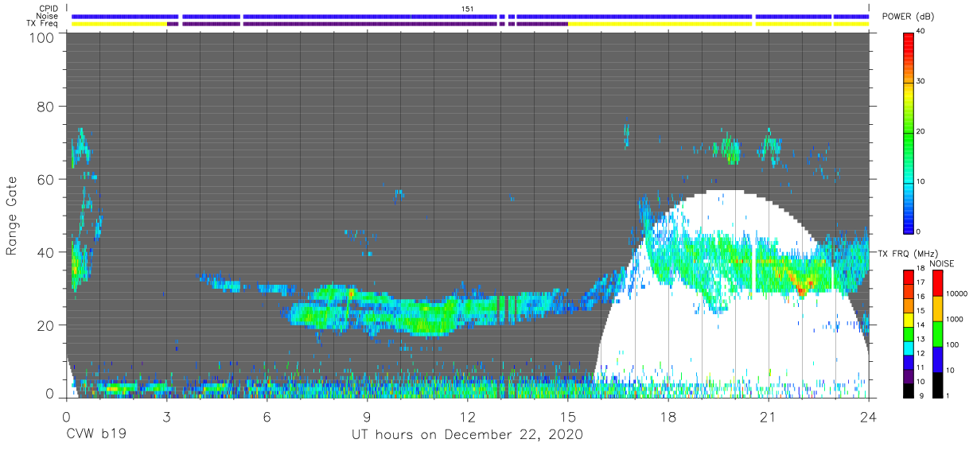Viewport: 977px width, 451px height.
Task: Click the 'CVW b19' radar label
Action: coord(97,435)
